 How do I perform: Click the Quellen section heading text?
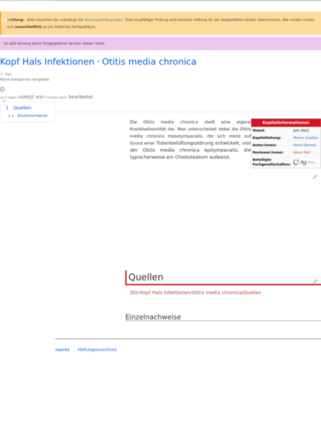pyautogui.click(x=146, y=277)
